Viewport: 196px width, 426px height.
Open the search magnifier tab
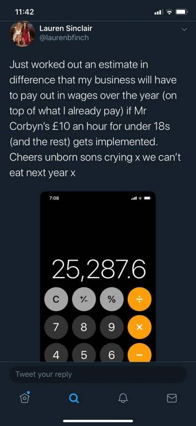point(73,398)
